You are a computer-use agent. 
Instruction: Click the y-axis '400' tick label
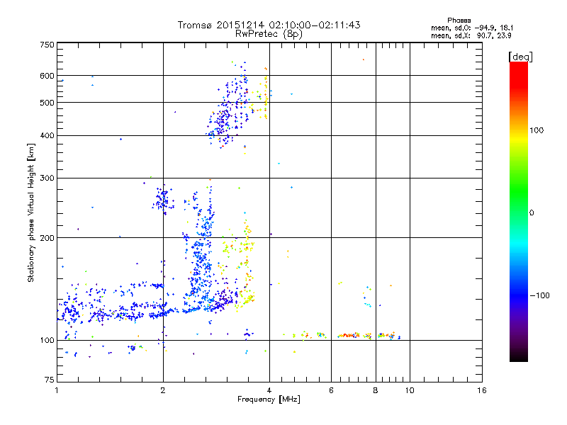click(x=47, y=136)
